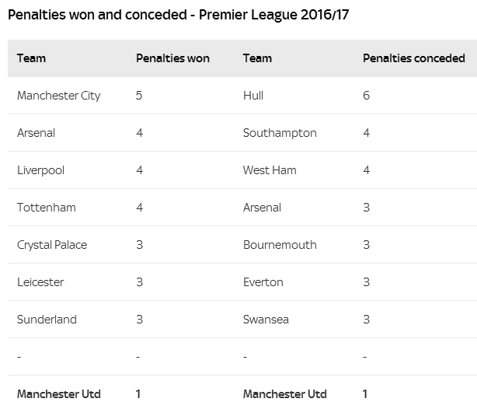This screenshot has height=416, width=477.
Task: Click the Swansea team name
Action: click(266, 320)
